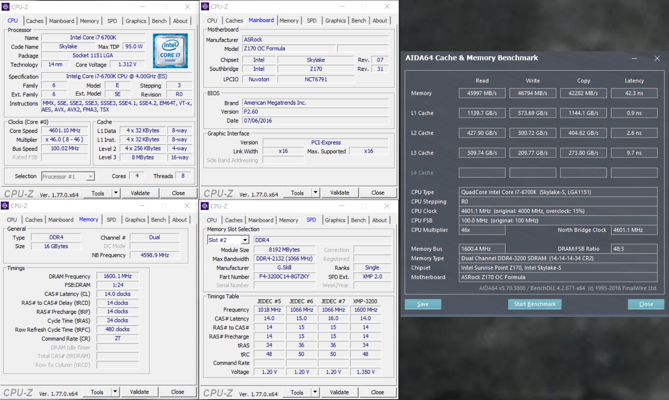669x400 pixels.
Task: Click the L1 Cache Read value 1139.7 GB/s
Action: click(482, 113)
